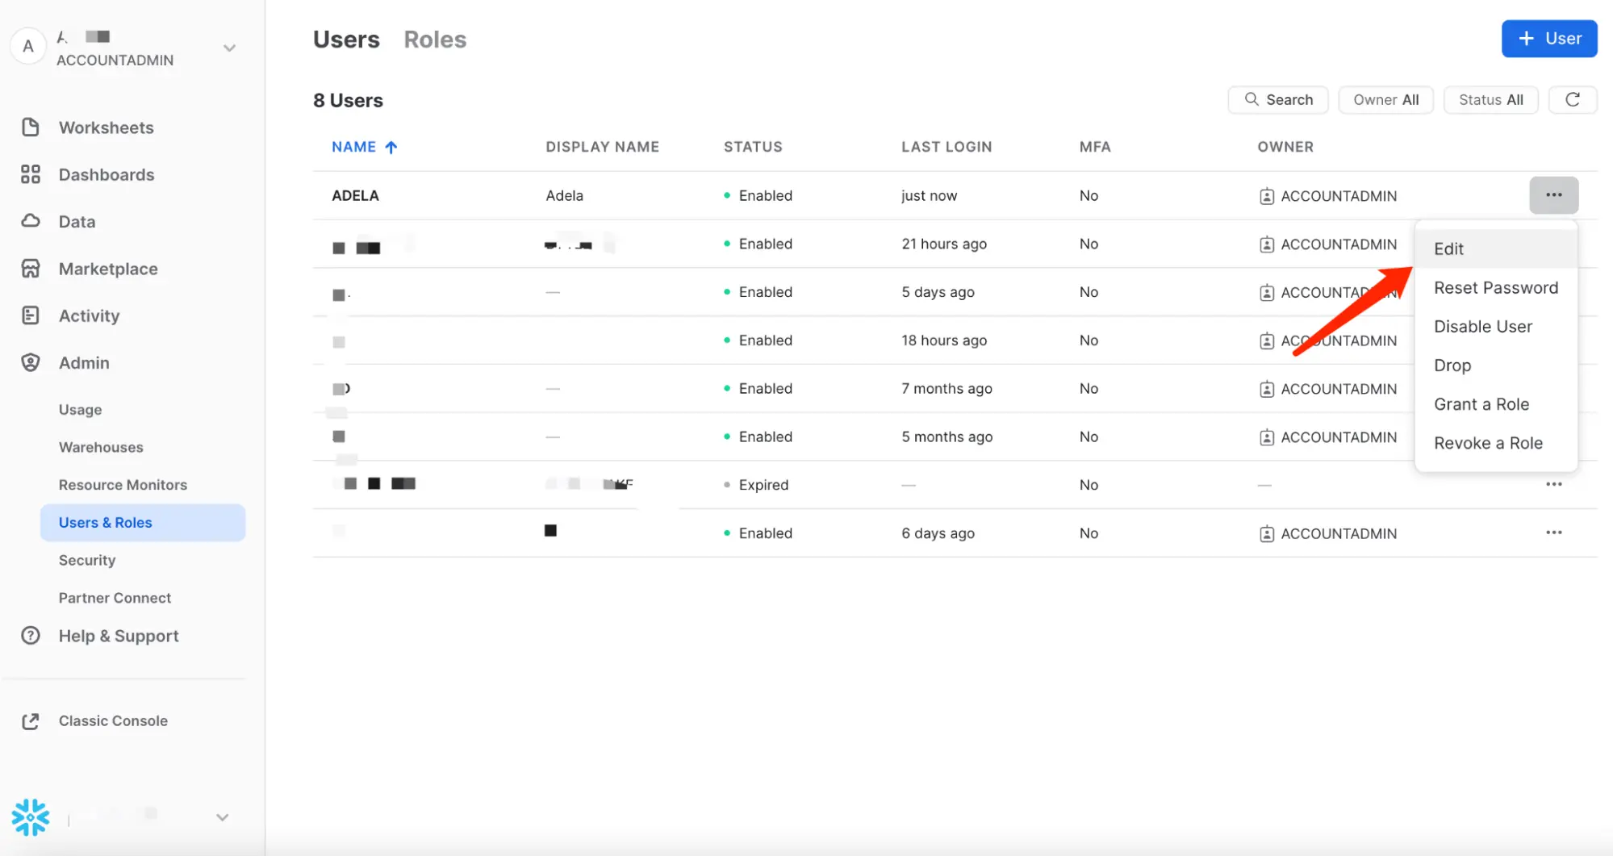Click owner role icon in ADELA row
Screen dimensions: 1613x856
[x=1266, y=196]
